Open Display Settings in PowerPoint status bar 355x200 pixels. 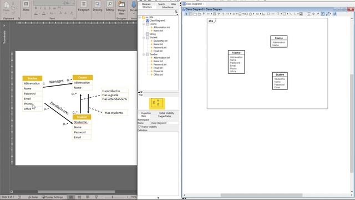point(52,197)
